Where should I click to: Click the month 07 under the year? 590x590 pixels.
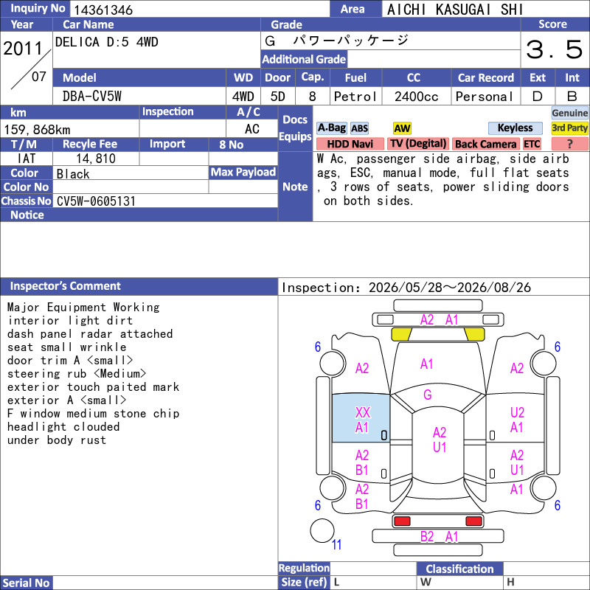point(39,77)
